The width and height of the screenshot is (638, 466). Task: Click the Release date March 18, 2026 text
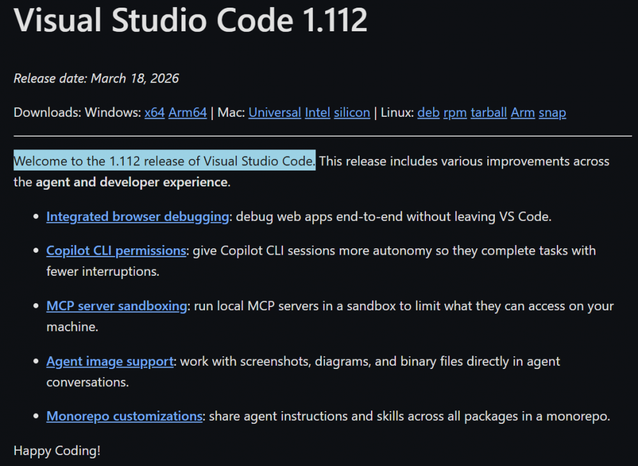tap(96, 79)
